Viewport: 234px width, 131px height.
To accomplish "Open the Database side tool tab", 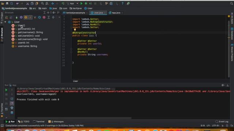I will pyautogui.click(x=232, y=34).
